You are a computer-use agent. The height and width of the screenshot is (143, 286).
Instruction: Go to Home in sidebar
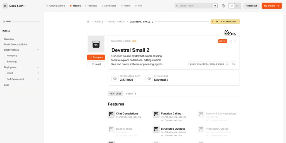click(x=7, y=21)
